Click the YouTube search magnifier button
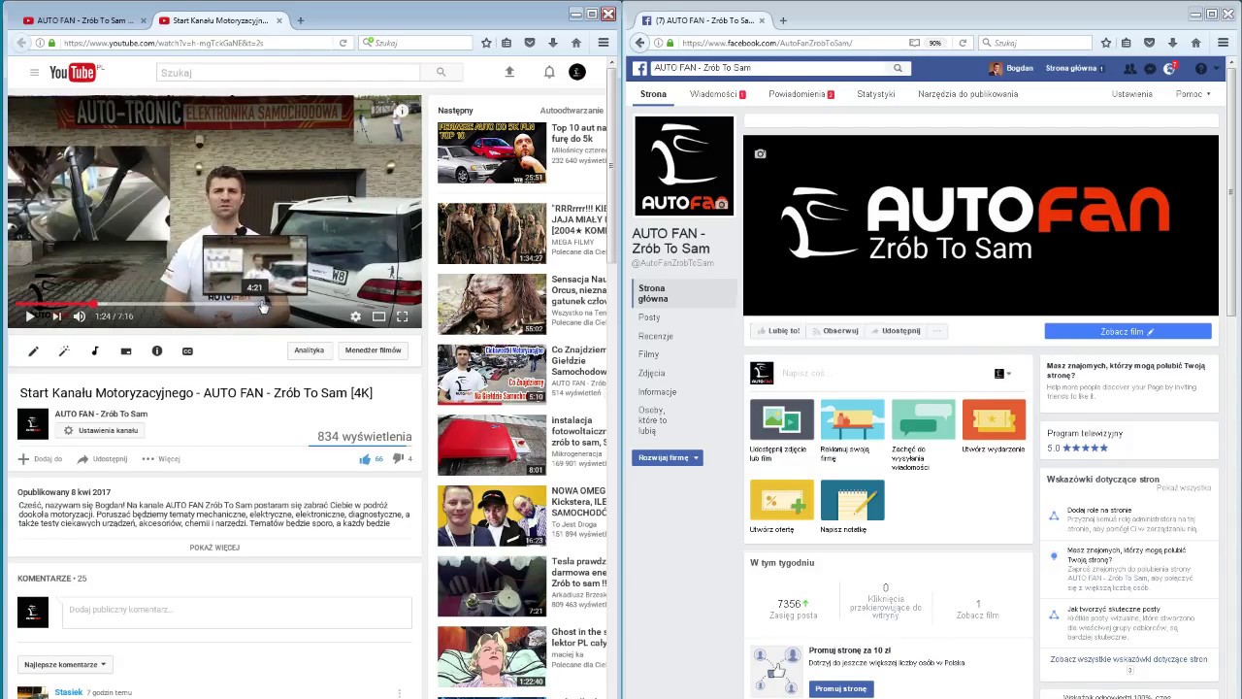1242x699 pixels. click(x=441, y=72)
